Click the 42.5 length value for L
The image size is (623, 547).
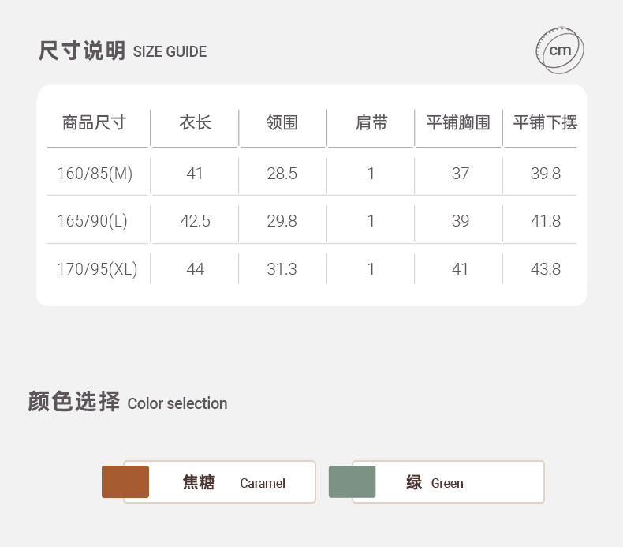(195, 221)
